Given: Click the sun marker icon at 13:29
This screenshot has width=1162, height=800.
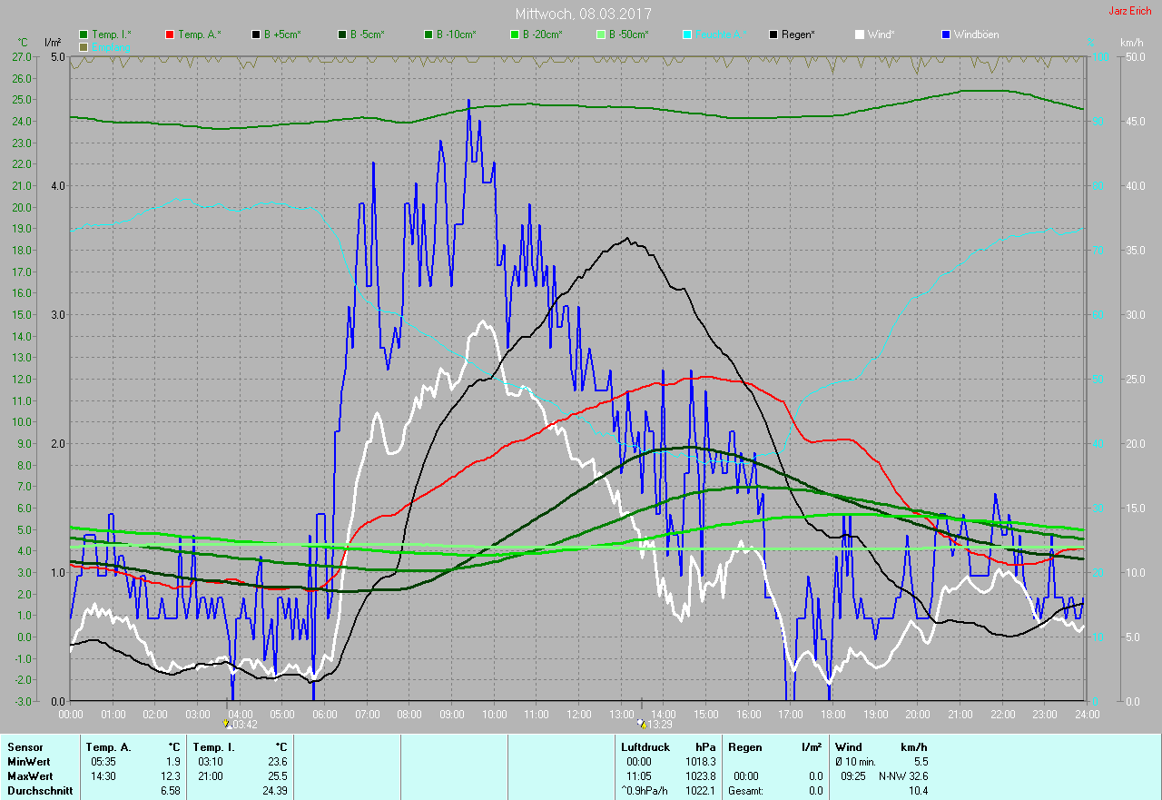Looking at the screenshot, I should 642,724.
